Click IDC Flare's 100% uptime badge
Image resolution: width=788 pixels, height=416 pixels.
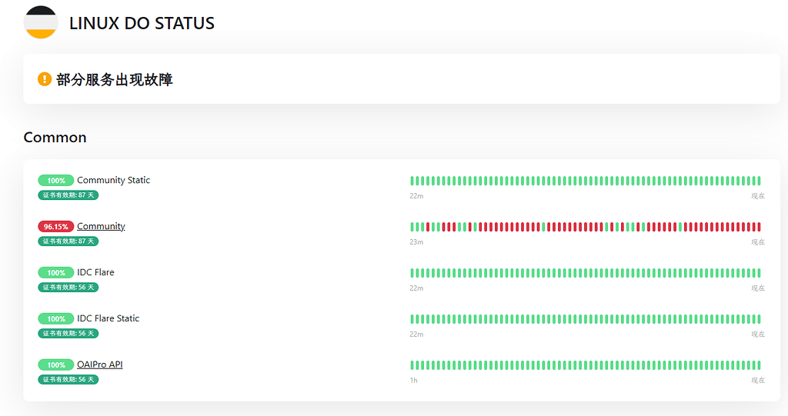click(x=55, y=273)
